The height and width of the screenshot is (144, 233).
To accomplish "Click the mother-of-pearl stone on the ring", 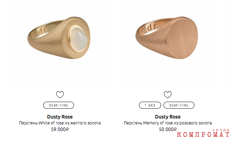I will [x=78, y=39].
